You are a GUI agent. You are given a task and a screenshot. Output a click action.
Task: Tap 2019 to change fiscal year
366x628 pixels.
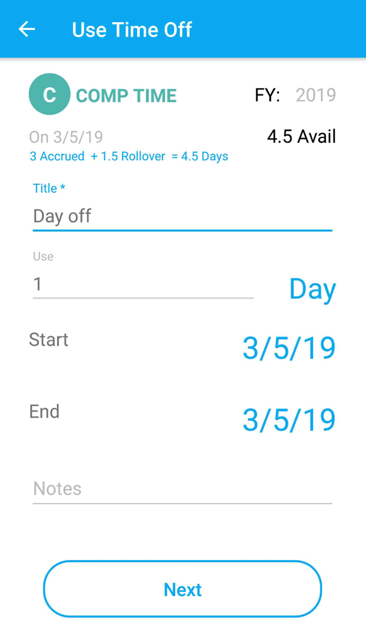(x=316, y=94)
